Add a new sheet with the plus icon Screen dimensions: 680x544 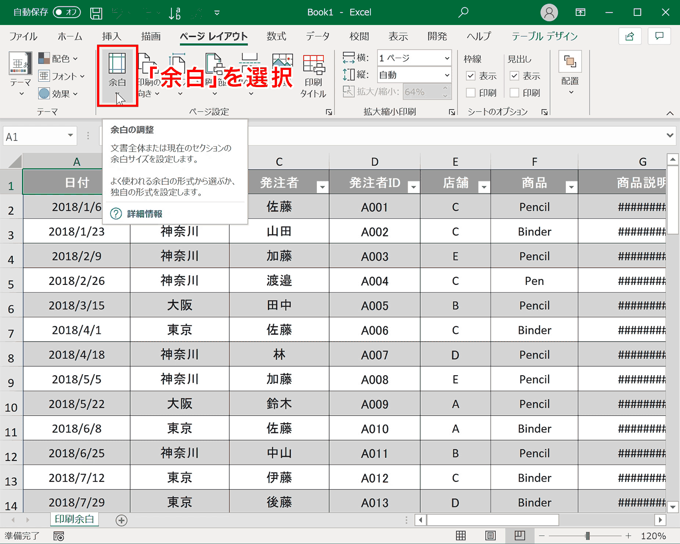(121, 520)
